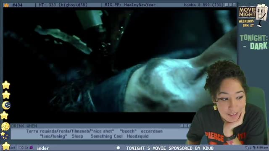Maximize the DRINK WHEN panel

[x=186, y=126]
